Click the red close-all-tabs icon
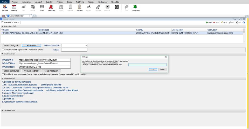Viewport: 249px width, 129px height. coord(3,16)
